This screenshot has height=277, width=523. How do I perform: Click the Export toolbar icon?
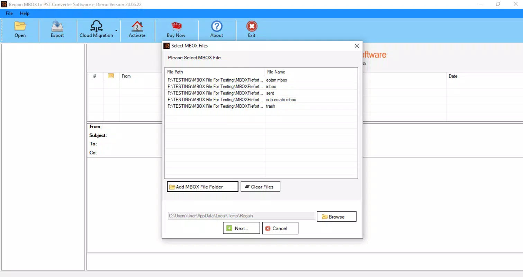pyautogui.click(x=57, y=26)
